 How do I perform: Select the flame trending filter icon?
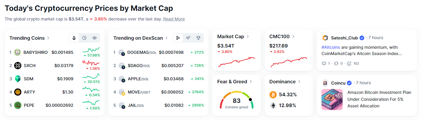(74, 38)
